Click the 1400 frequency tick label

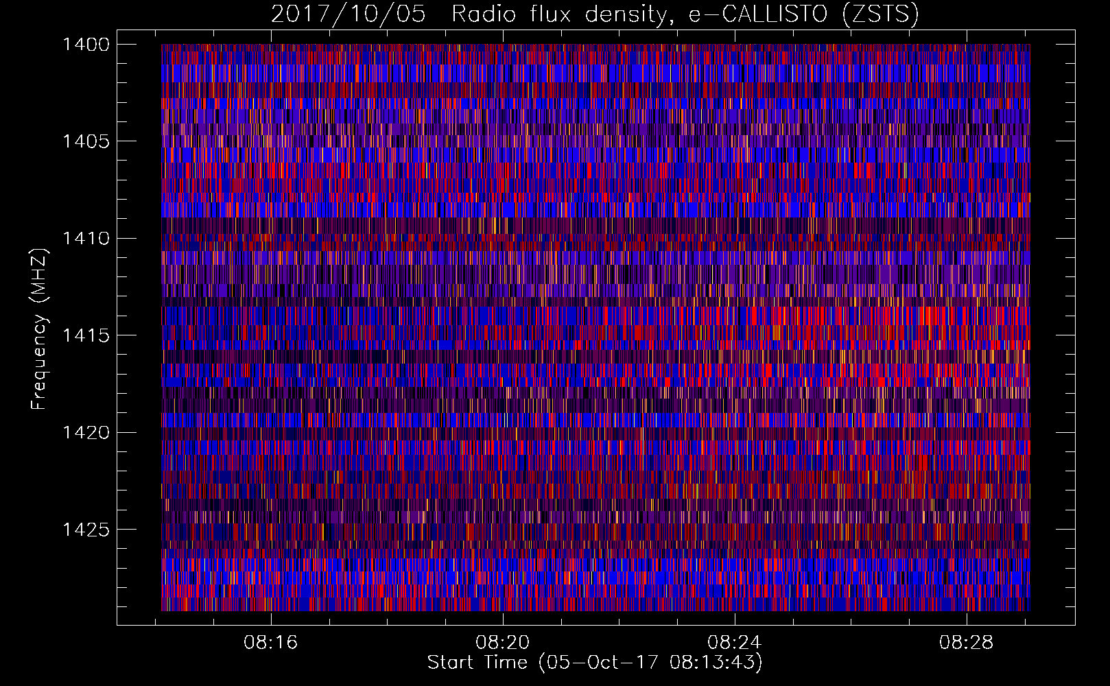86,45
